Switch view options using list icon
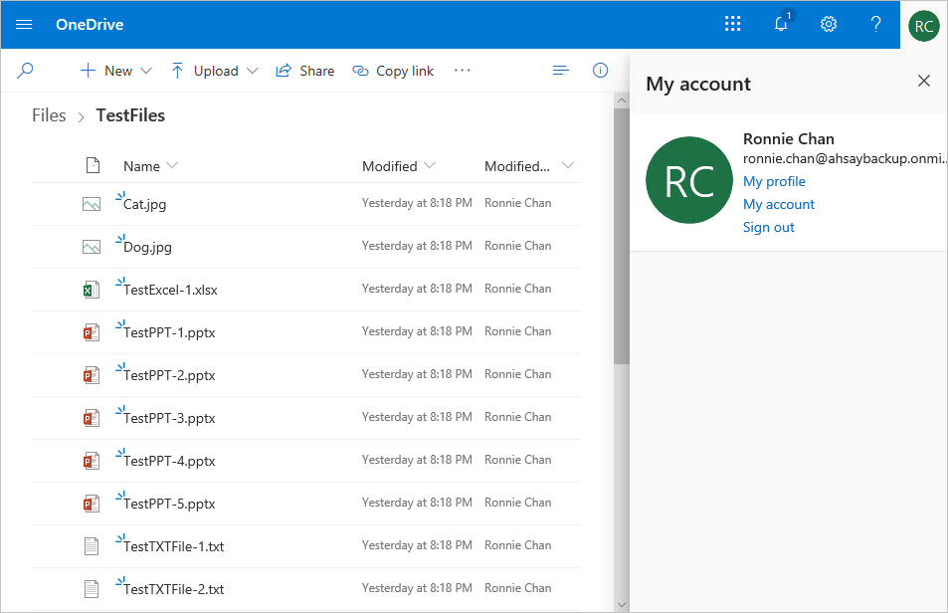The image size is (948, 613). 561,71
